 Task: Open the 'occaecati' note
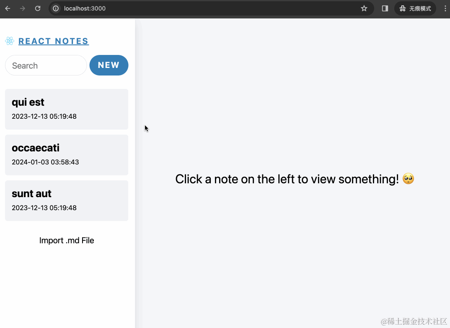(x=67, y=155)
